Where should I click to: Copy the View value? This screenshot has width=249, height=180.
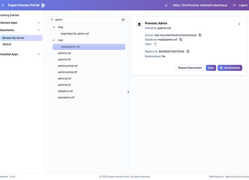156,44
